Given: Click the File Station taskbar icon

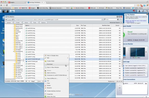Looking at the screenshot, I should pyautogui.click(x=12, y=11).
